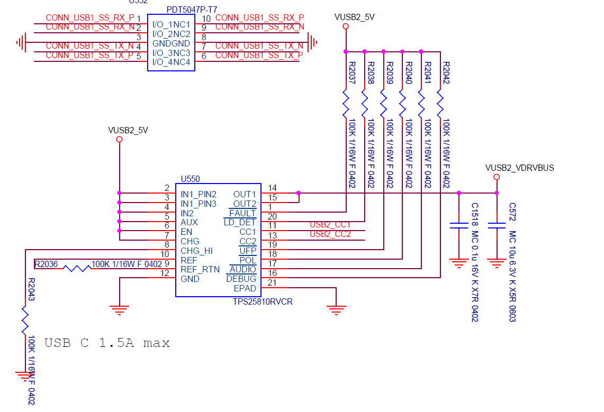The image size is (604, 412).
Task: Select right CONN_USB1_SS_RX_P net label
Action: (259, 17)
